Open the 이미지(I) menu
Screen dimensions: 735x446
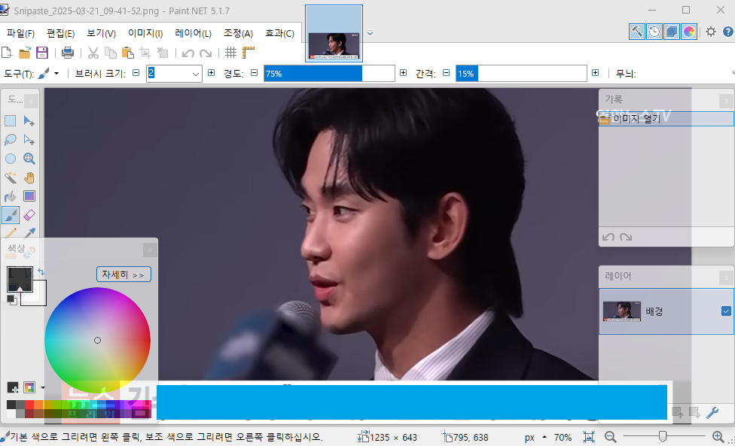tap(145, 33)
